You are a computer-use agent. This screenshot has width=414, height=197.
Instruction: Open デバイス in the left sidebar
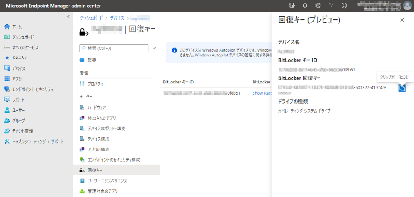[15, 68]
